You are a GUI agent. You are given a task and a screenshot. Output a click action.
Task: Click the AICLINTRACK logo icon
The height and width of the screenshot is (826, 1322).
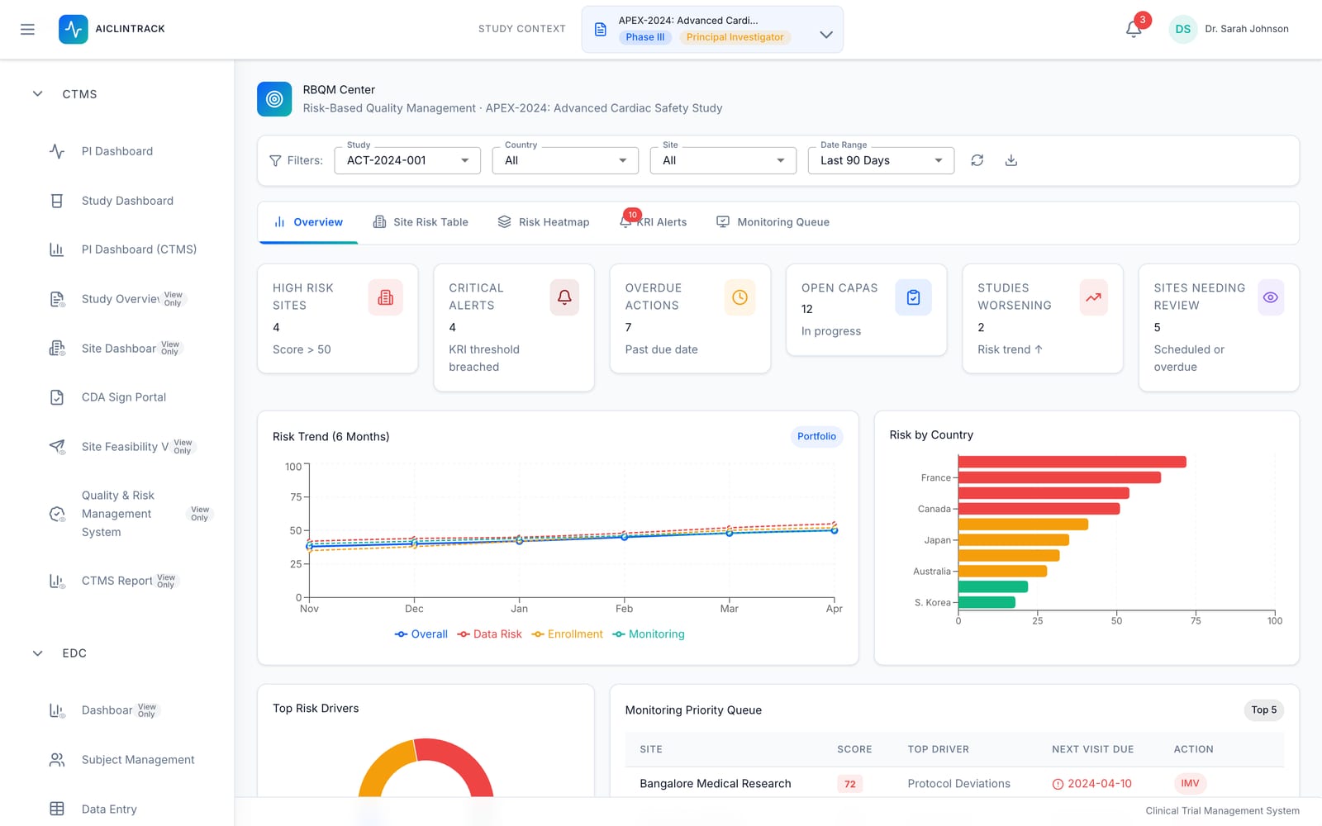[74, 29]
